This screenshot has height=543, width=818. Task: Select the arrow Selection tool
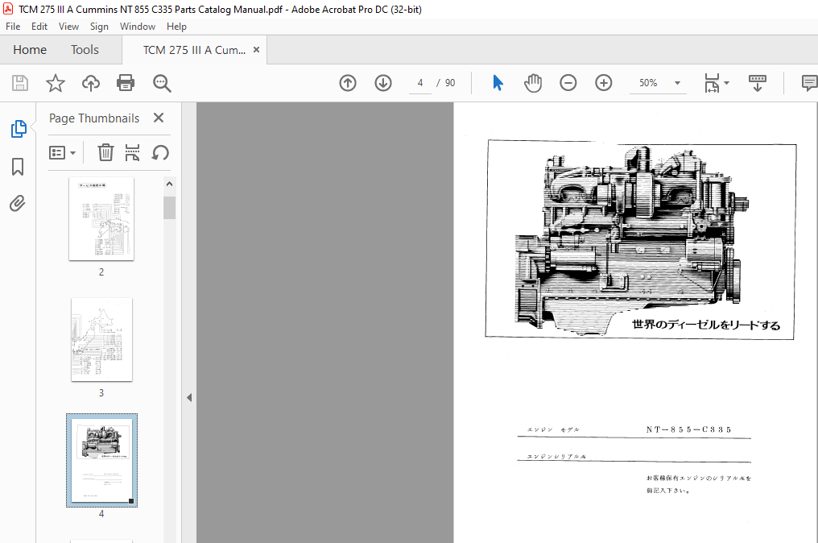pyautogui.click(x=498, y=83)
